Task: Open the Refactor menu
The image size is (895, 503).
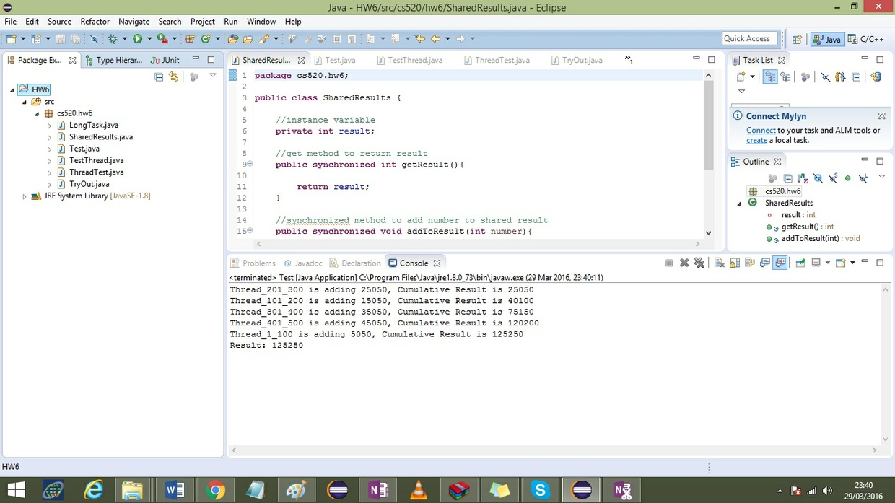Action: coord(95,22)
